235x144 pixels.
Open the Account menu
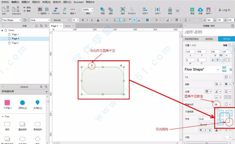click(x=79, y=2)
